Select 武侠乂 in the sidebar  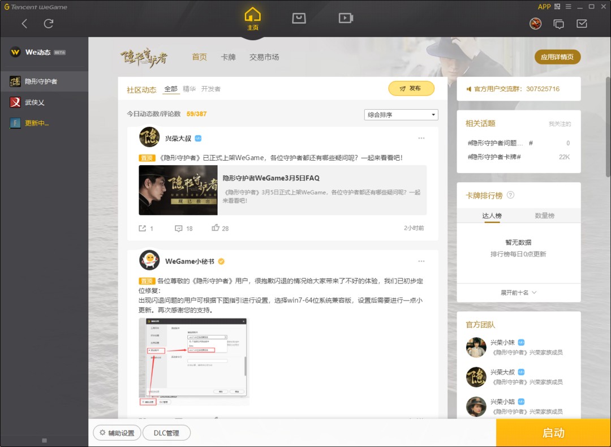pyautogui.click(x=44, y=102)
